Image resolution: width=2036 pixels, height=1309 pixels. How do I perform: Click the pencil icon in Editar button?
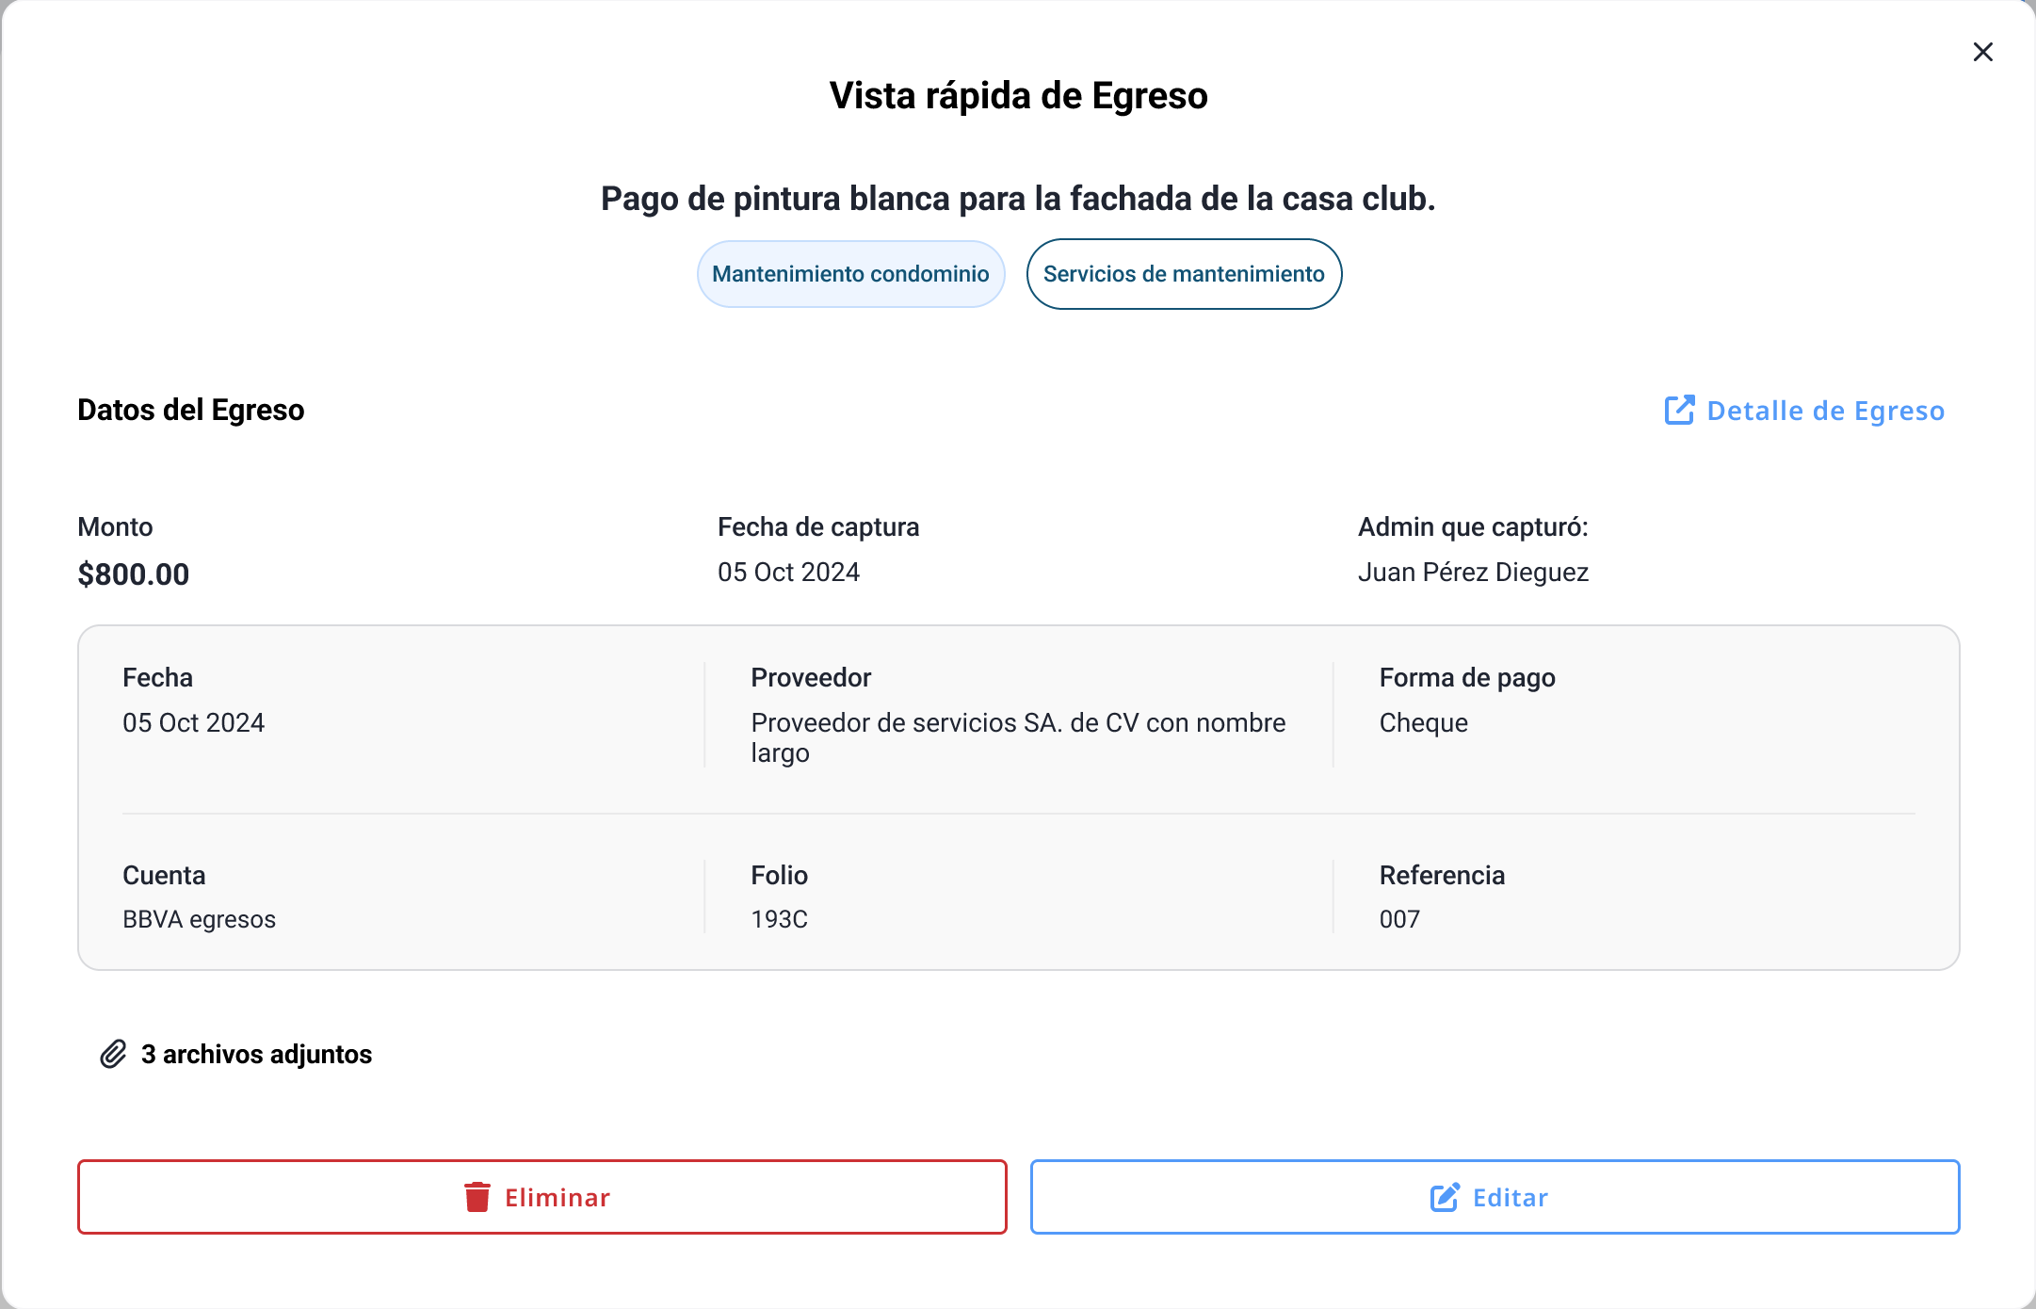pyautogui.click(x=1445, y=1197)
